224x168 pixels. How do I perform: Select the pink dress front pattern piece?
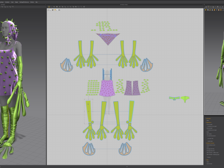click(107, 88)
